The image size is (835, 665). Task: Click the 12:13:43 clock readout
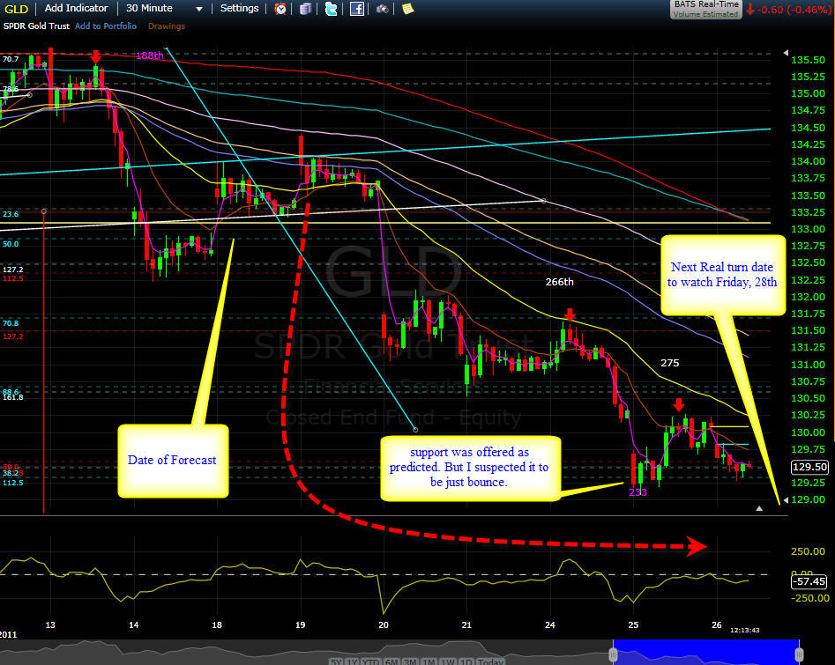[x=744, y=630]
